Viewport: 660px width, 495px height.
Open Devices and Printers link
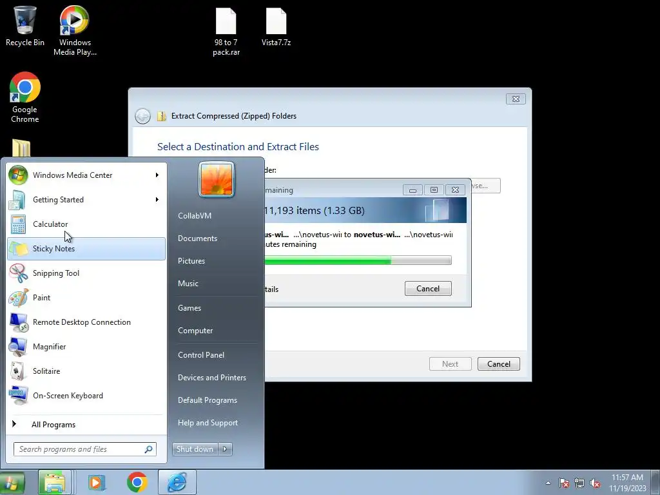pyautogui.click(x=211, y=378)
